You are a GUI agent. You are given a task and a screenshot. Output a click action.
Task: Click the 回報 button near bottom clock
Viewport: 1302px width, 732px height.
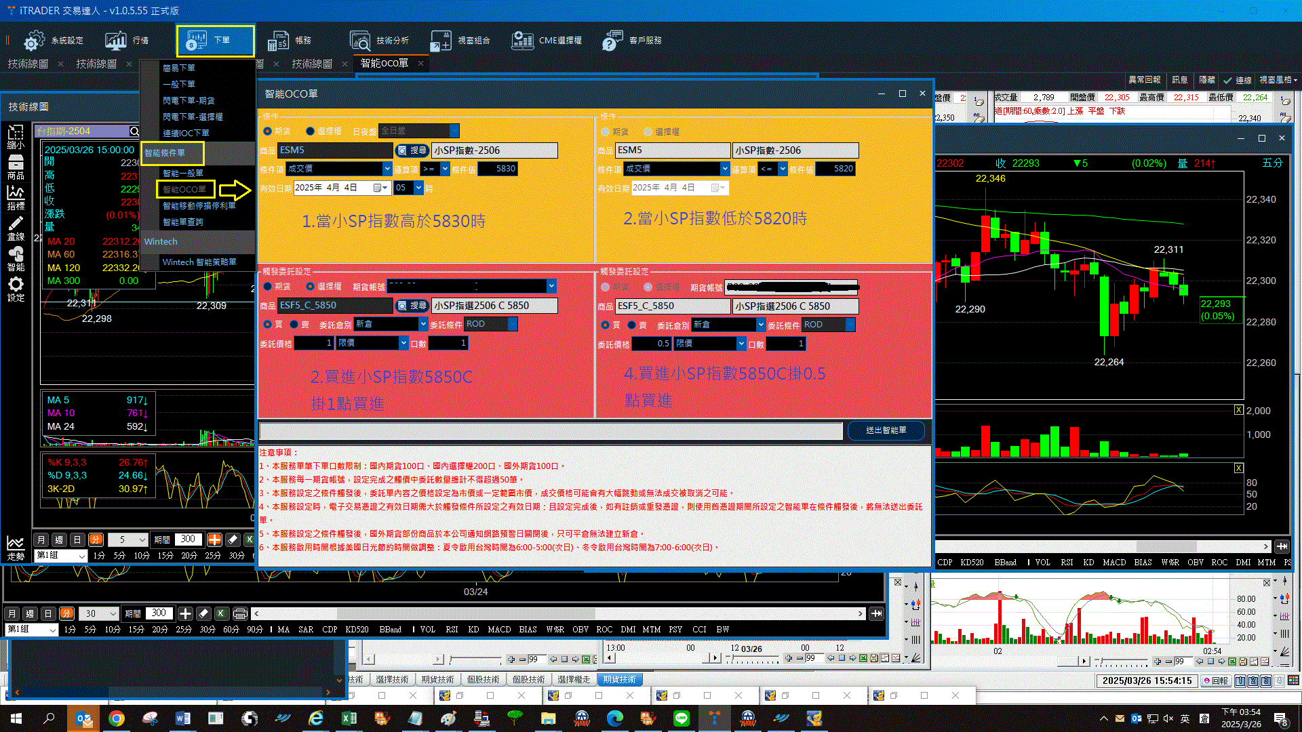click(x=1216, y=680)
